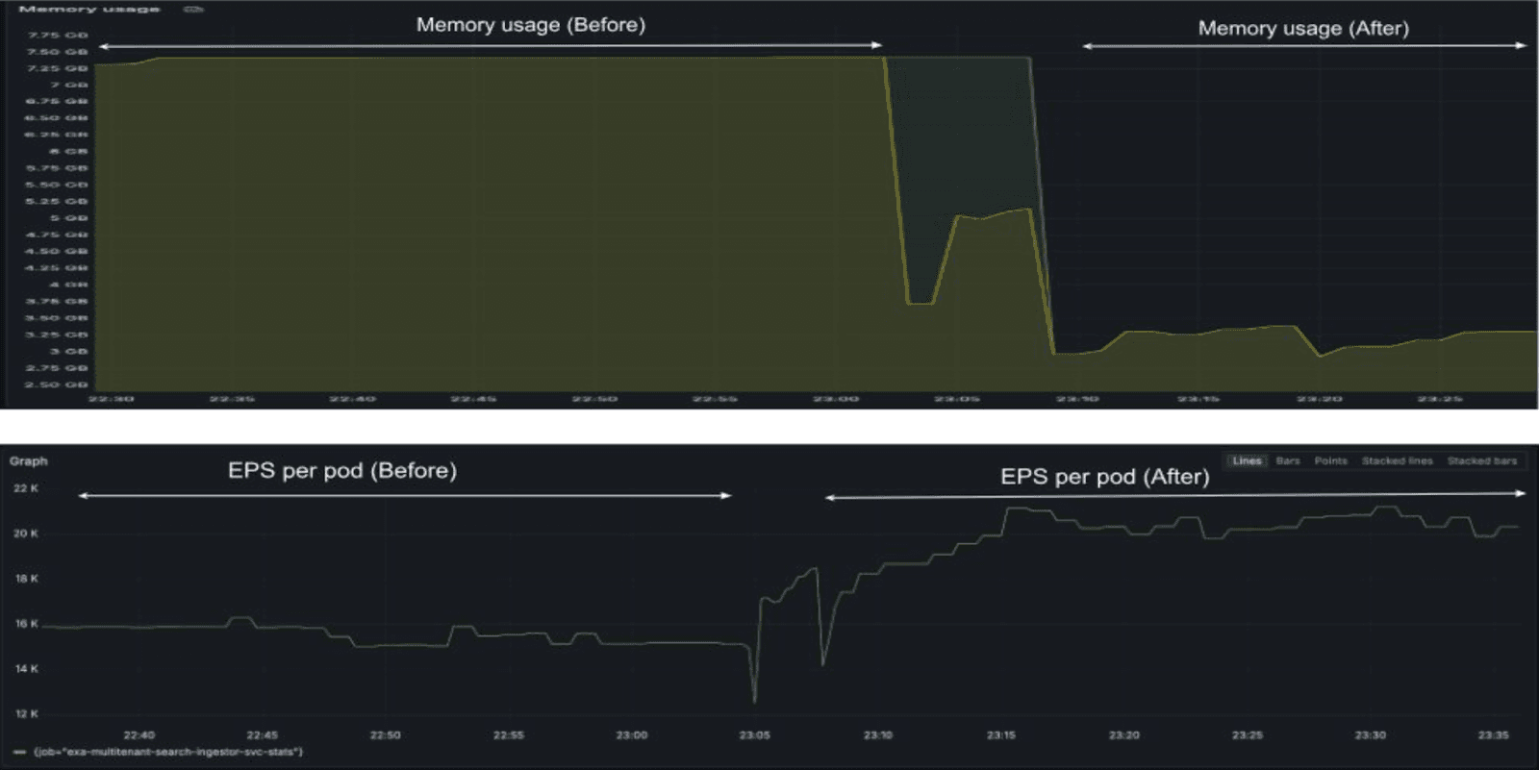The height and width of the screenshot is (770, 1539).
Task: Click the 23:35 tick on EPS graph
Action: (x=1493, y=735)
